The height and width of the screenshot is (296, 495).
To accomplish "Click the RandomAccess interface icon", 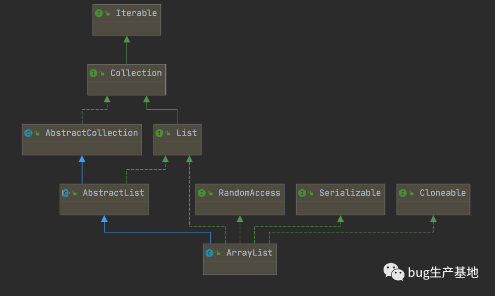I will [x=202, y=193].
